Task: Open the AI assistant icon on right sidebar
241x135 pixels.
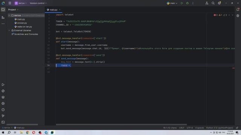Action: (x=238, y=16)
